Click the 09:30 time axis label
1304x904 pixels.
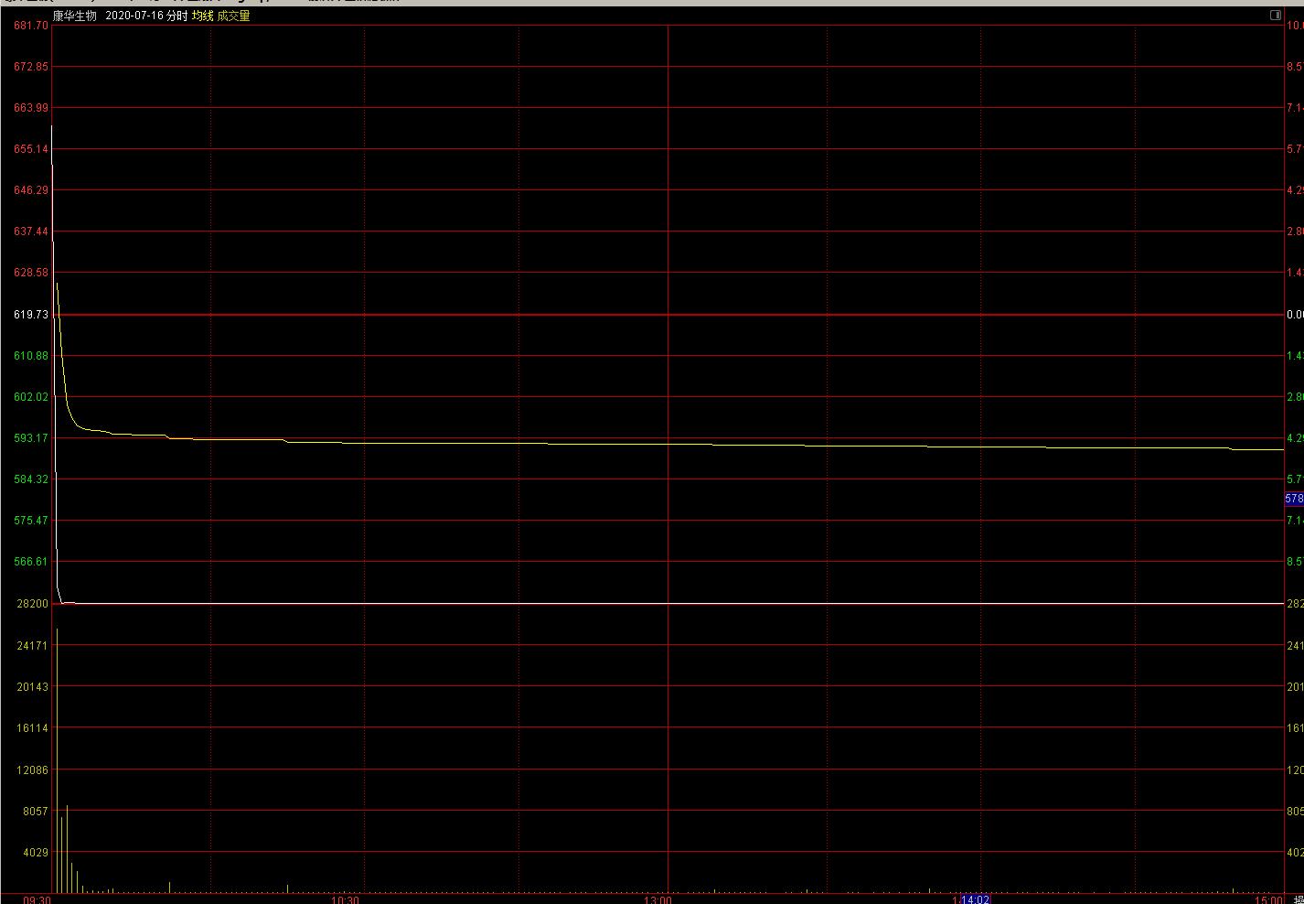(37, 899)
